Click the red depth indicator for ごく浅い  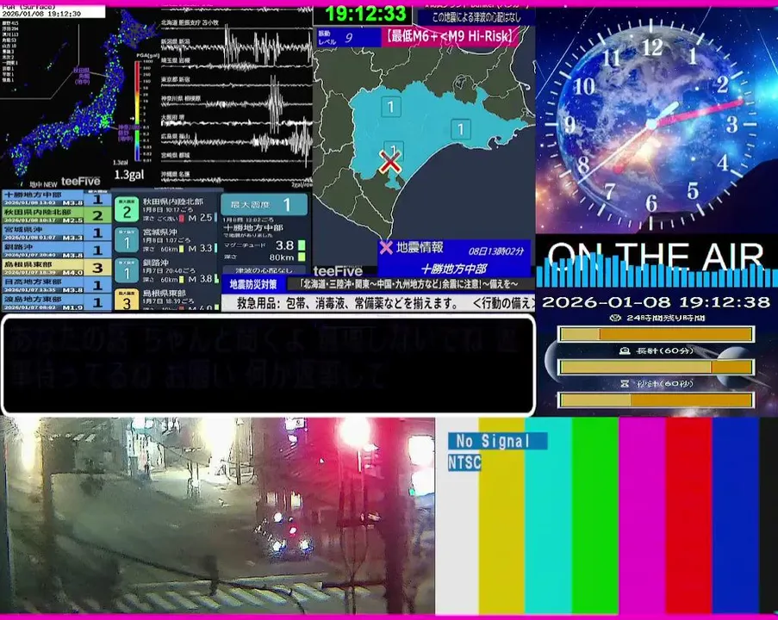(x=182, y=218)
